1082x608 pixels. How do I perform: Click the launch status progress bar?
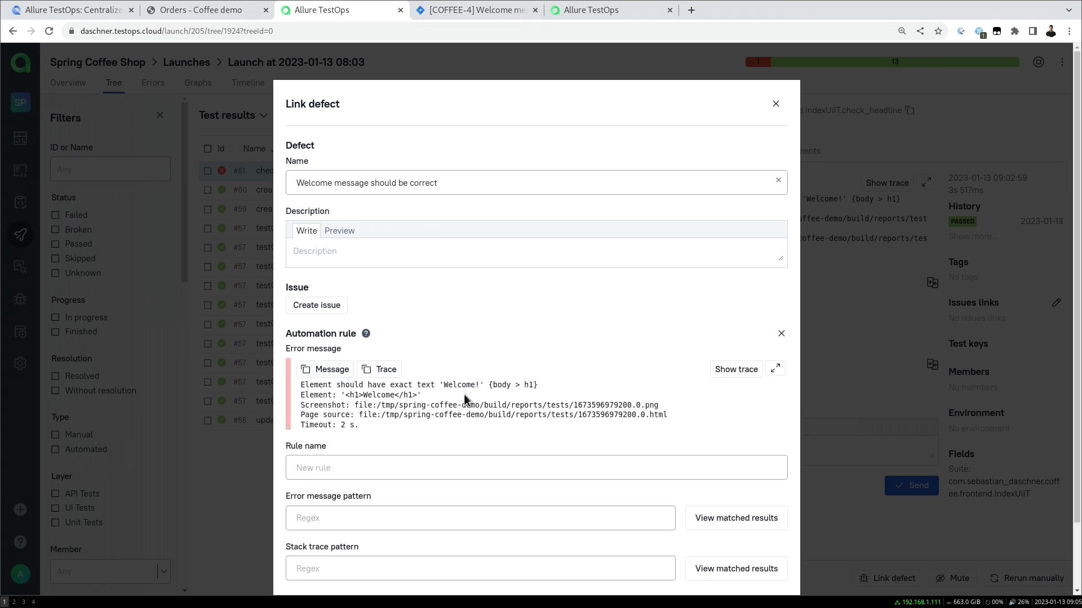pos(881,62)
